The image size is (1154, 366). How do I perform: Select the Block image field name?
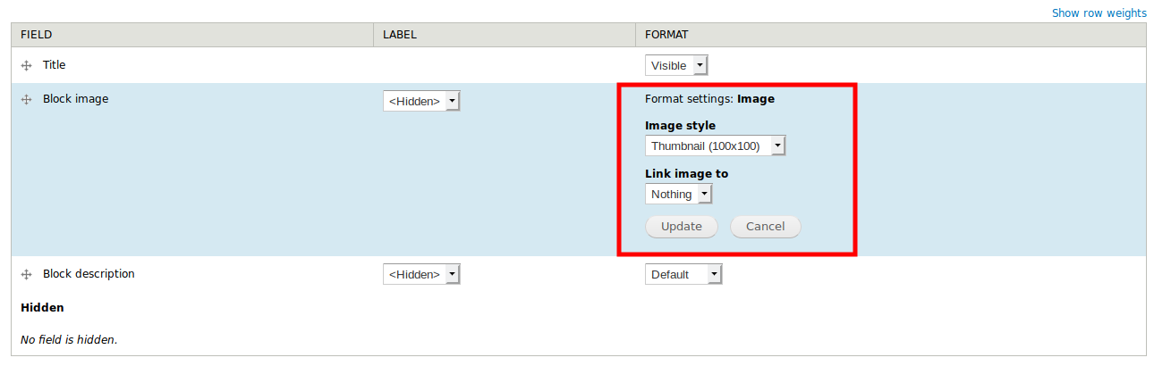pos(75,99)
